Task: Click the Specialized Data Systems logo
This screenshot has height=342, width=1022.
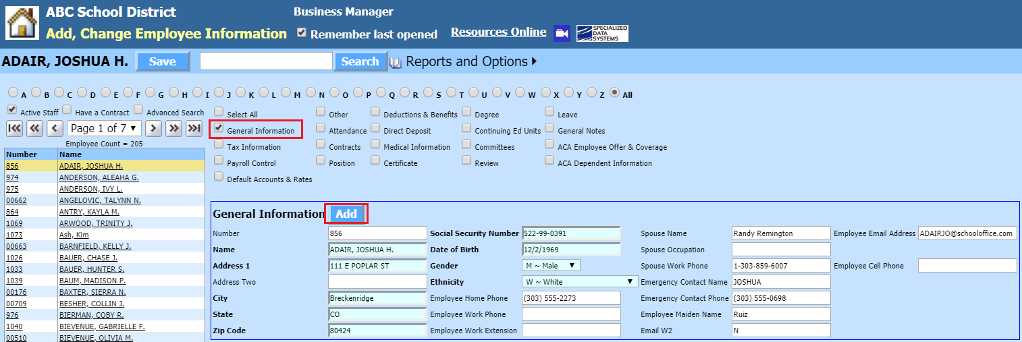Action: [x=602, y=33]
